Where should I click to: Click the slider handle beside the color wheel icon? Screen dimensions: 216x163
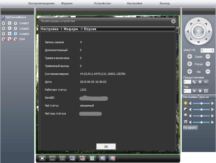[201, 116]
